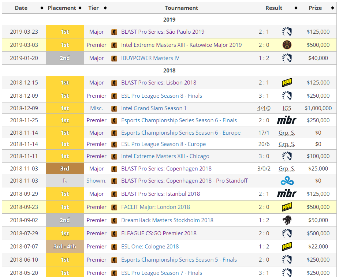
Task: Open iBUYPOWER Masters IV tournament link
Action: pos(150,58)
